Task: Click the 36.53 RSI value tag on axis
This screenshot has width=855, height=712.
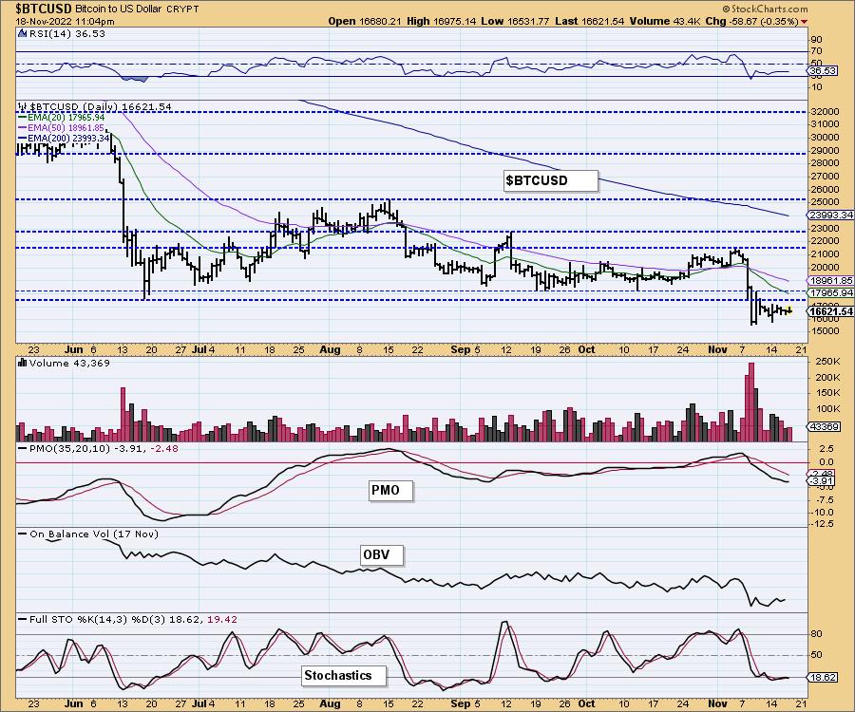Action: tap(823, 71)
